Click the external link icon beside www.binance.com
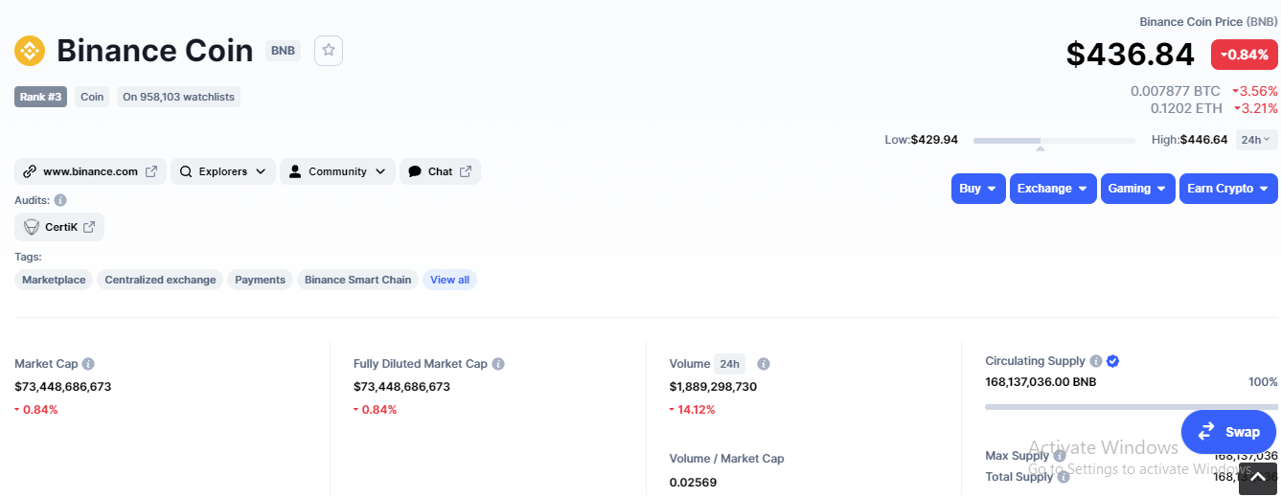This screenshot has height=497, width=1281. pos(151,171)
